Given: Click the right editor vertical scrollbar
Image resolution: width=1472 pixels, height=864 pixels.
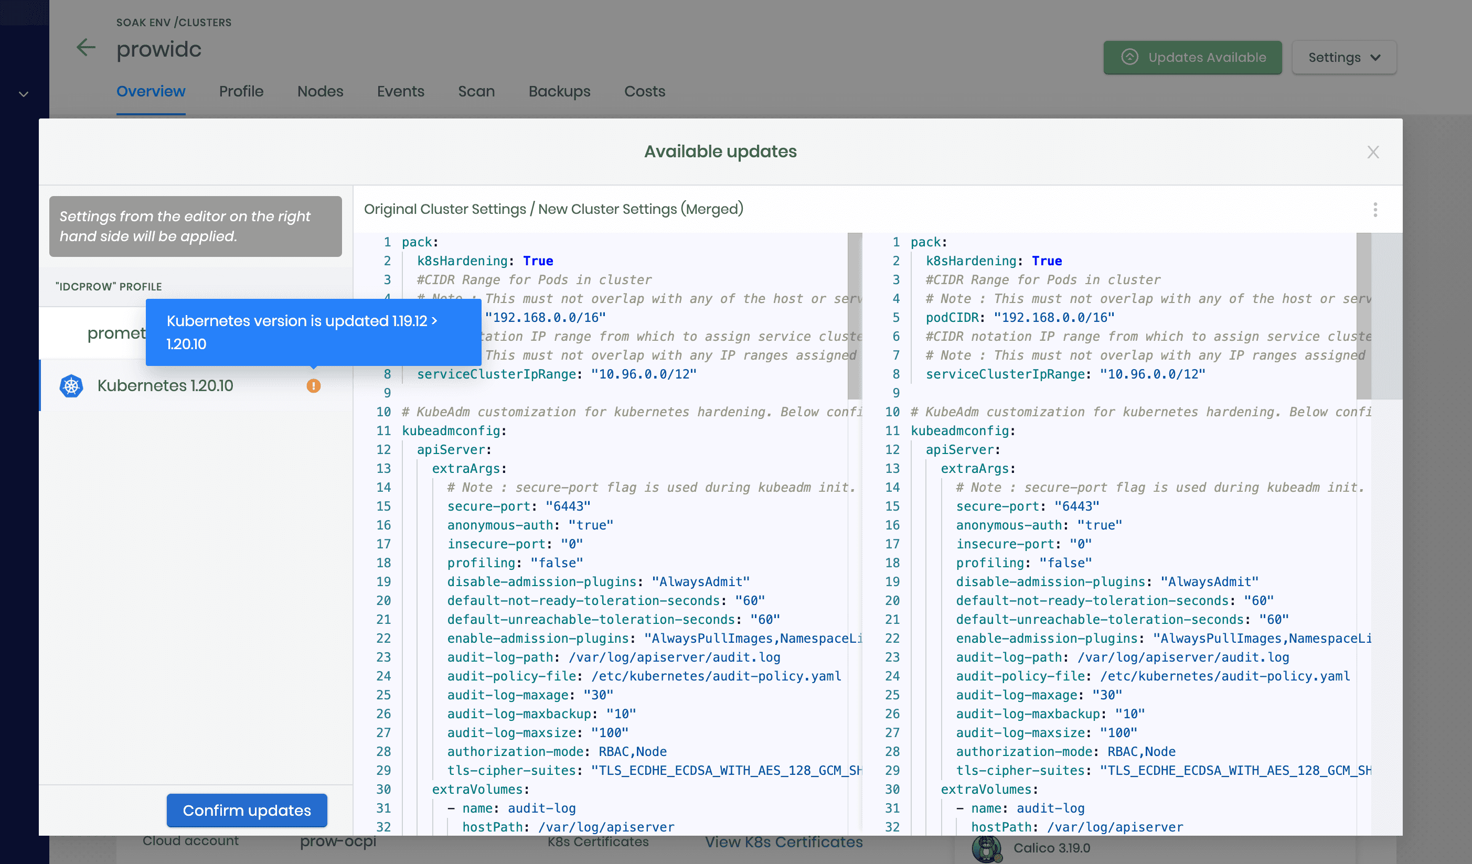Looking at the screenshot, I should 1364,316.
